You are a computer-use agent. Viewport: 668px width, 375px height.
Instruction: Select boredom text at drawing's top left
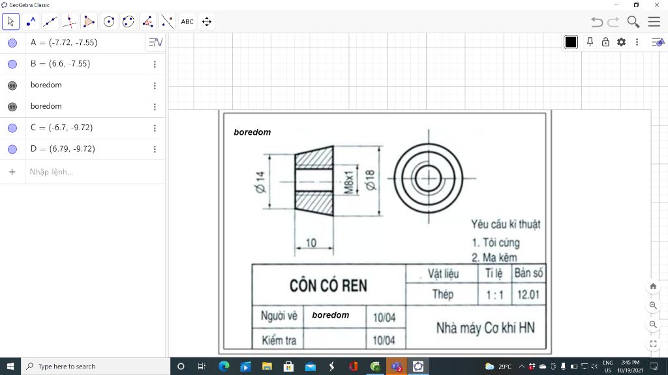pos(252,132)
